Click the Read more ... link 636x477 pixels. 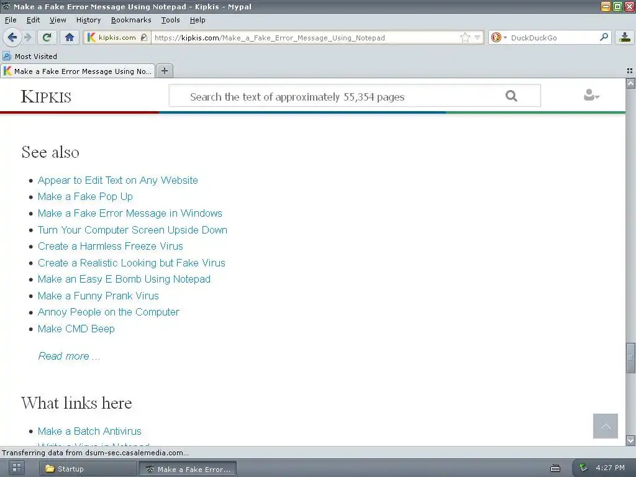(68, 356)
